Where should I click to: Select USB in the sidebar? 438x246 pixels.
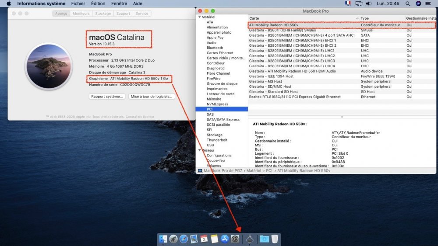tap(210, 145)
